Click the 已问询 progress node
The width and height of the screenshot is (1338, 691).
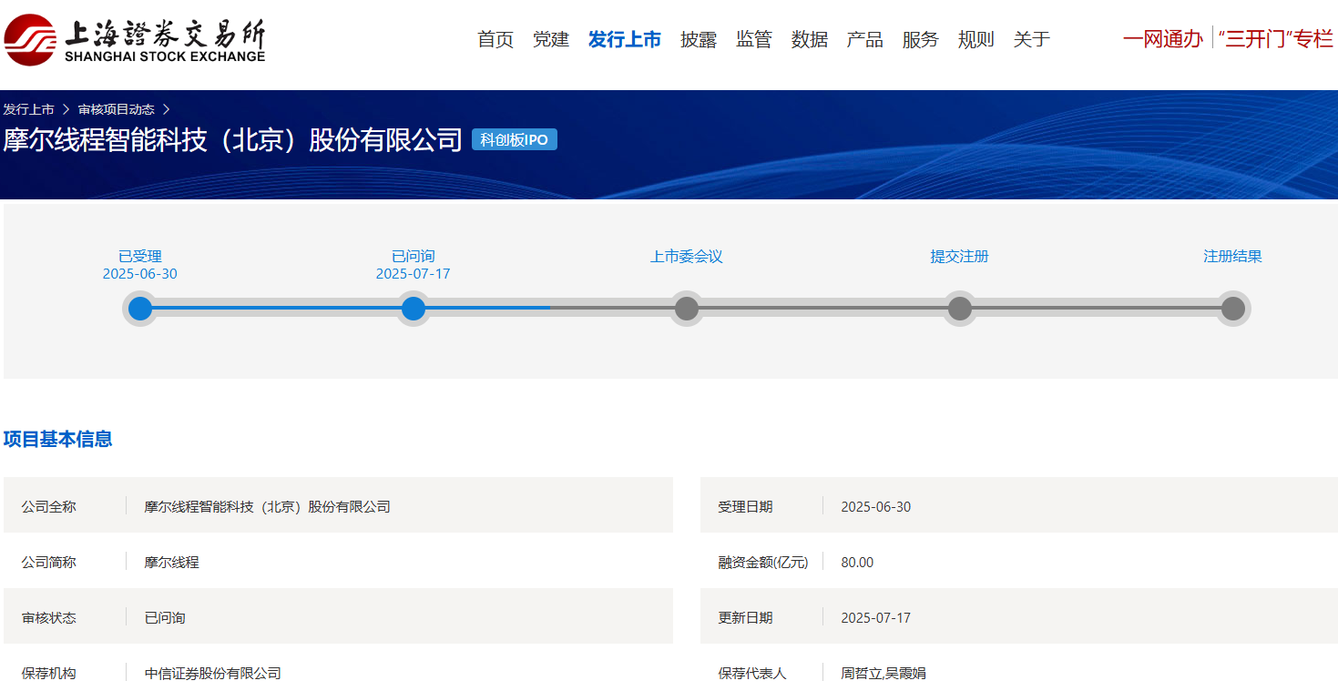pyautogui.click(x=414, y=309)
